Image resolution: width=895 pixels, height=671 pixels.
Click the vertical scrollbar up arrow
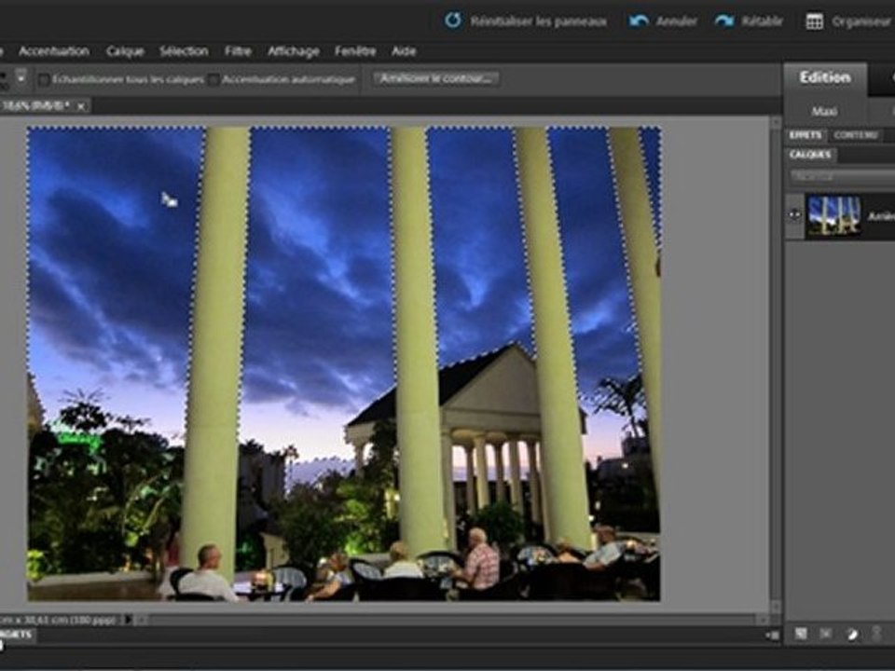[775, 124]
